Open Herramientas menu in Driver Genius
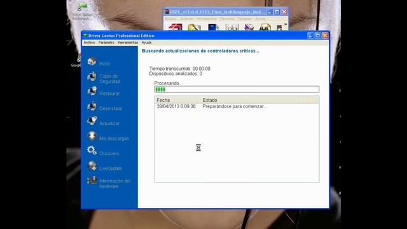Viewport: 407px width, 229px height. click(x=128, y=43)
